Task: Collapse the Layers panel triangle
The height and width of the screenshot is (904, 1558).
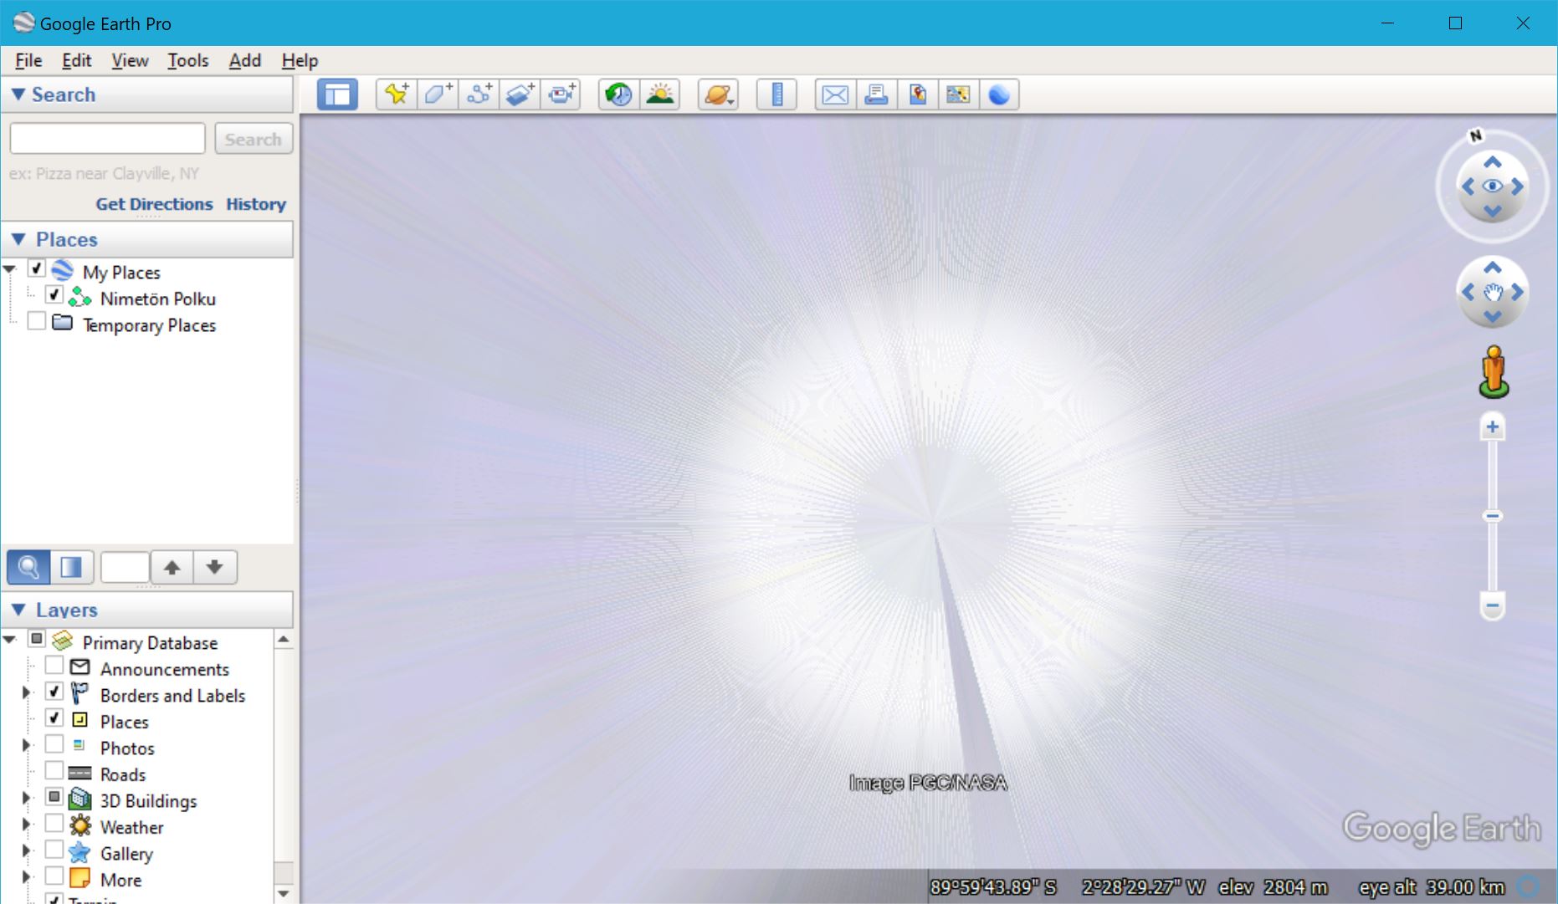Action: point(18,610)
